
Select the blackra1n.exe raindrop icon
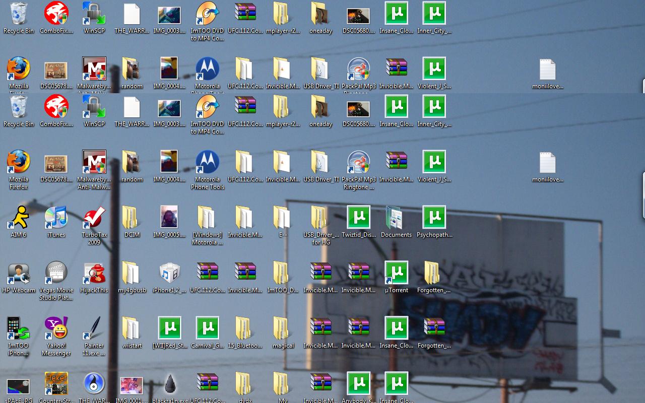pos(169,384)
